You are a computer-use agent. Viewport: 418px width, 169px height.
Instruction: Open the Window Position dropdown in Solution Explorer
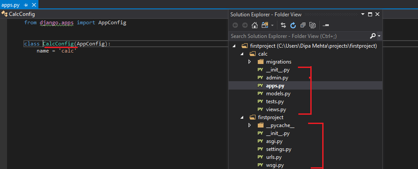point(363,15)
